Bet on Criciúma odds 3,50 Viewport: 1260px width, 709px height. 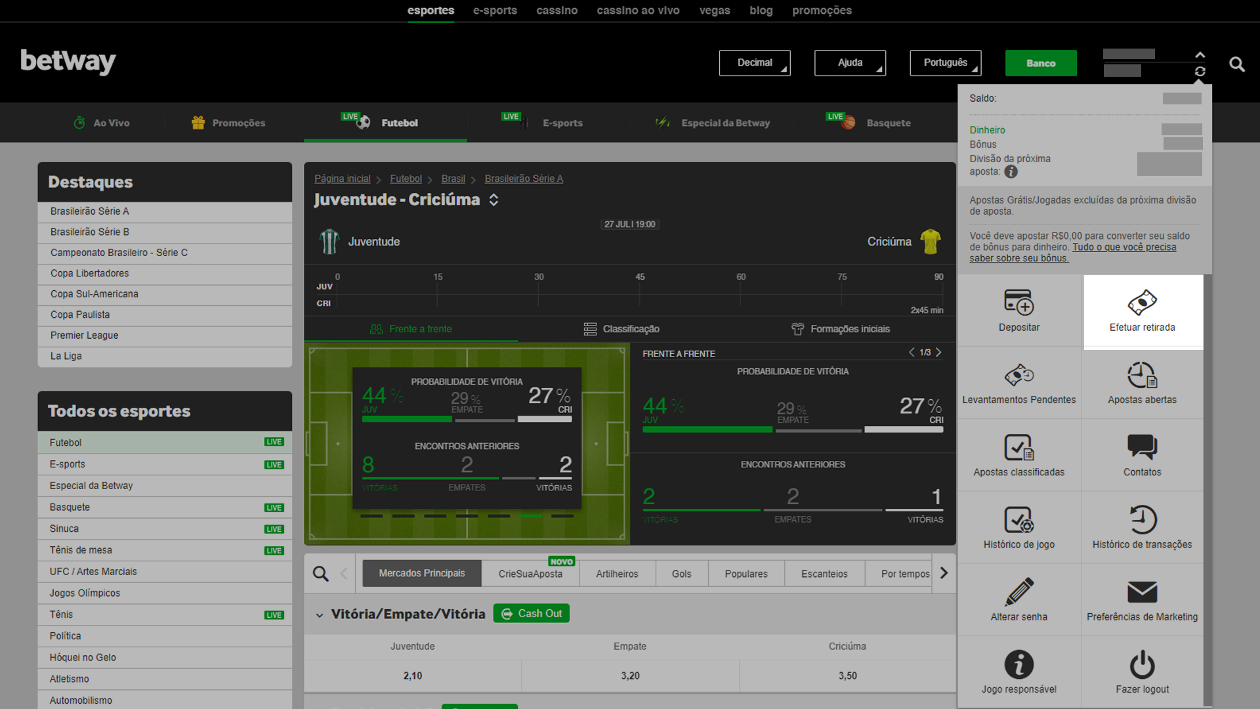(x=847, y=676)
